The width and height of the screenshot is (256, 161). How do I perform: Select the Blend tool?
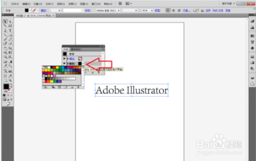coord(11,66)
